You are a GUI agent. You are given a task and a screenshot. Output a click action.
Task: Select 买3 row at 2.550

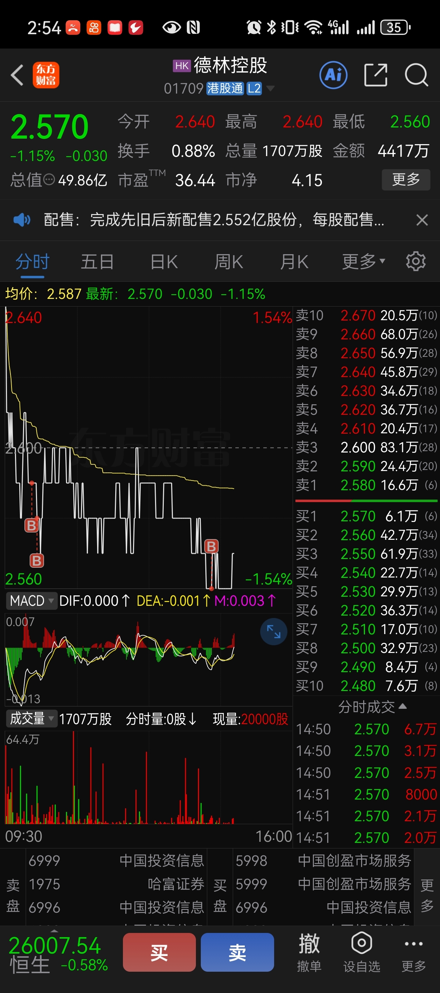click(366, 554)
